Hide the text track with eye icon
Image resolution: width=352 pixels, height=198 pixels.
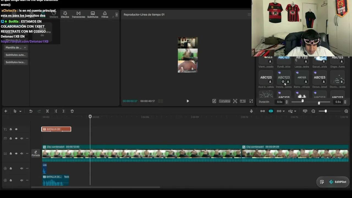(x=16, y=129)
